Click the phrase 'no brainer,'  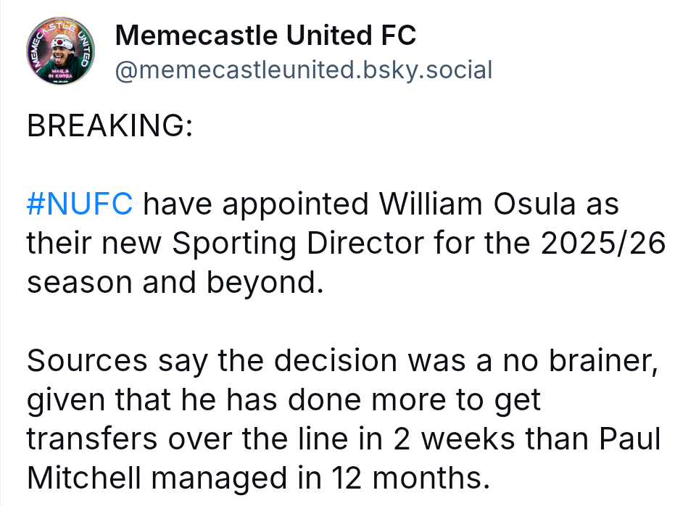580,360
